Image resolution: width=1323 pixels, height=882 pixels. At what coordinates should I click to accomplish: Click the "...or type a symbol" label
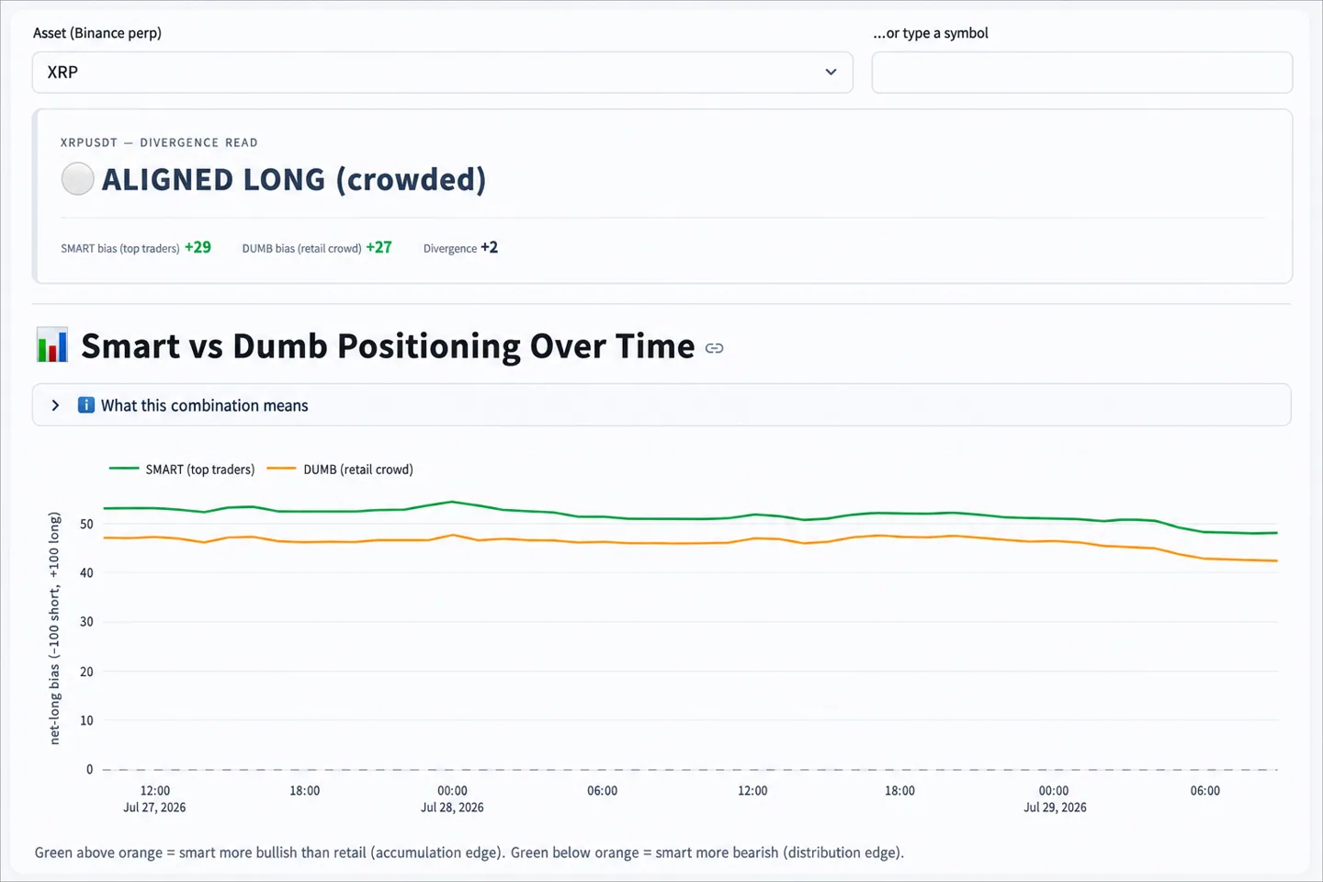point(931,33)
